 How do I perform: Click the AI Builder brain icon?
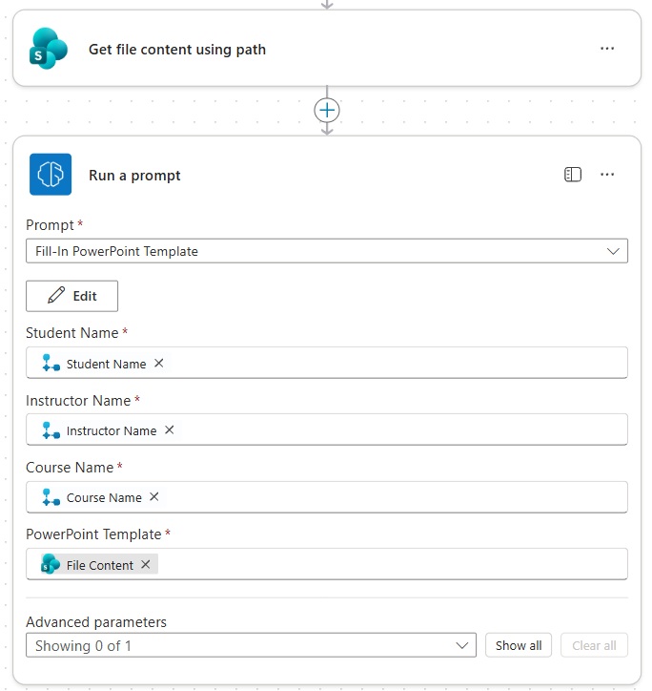[50, 175]
